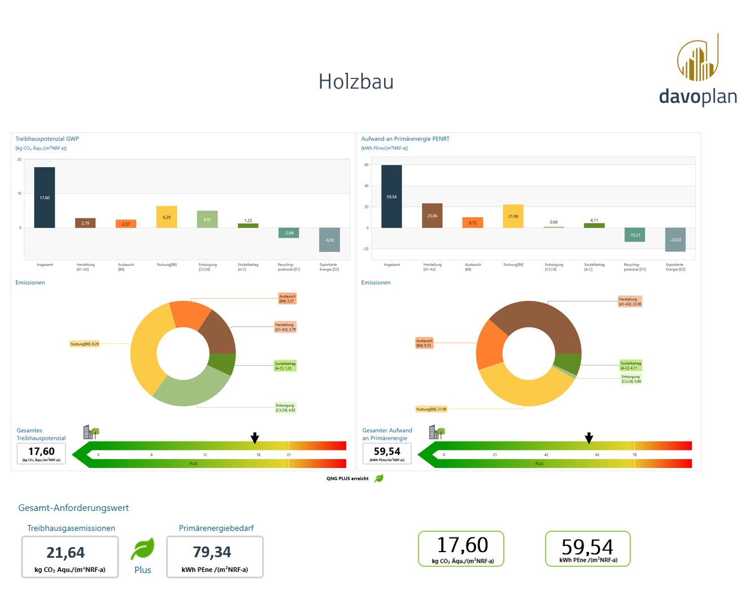Viewport: 745px width, 599px height.
Task: Click the davoplan building logo icon
Action: pos(698,58)
